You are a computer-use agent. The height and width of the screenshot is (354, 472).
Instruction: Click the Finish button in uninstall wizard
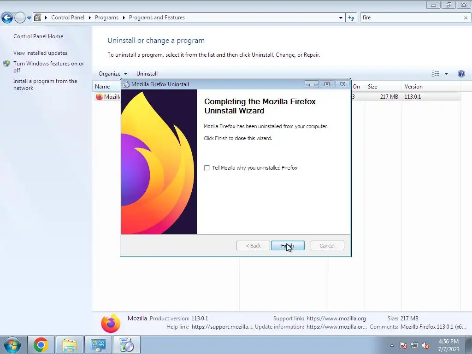point(288,246)
